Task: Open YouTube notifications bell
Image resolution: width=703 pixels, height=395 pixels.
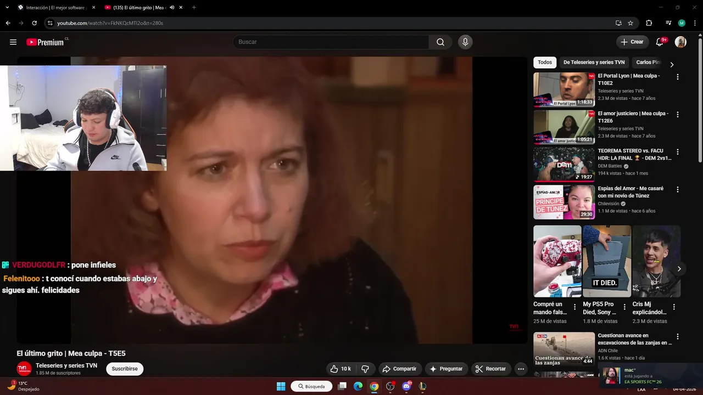Action: click(660, 42)
